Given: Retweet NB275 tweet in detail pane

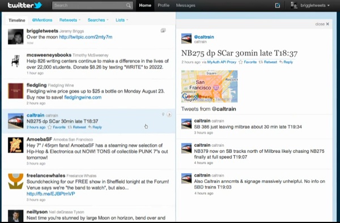Looking at the screenshot, I should (x=268, y=62).
